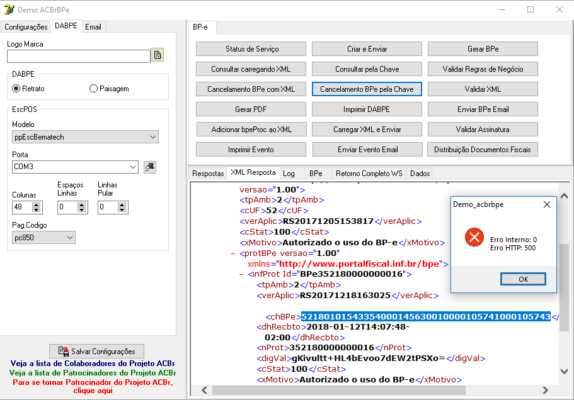Image resolution: width=574 pixels, height=400 pixels.
Task: Click the Salvar Configurações button
Action: tap(96, 352)
